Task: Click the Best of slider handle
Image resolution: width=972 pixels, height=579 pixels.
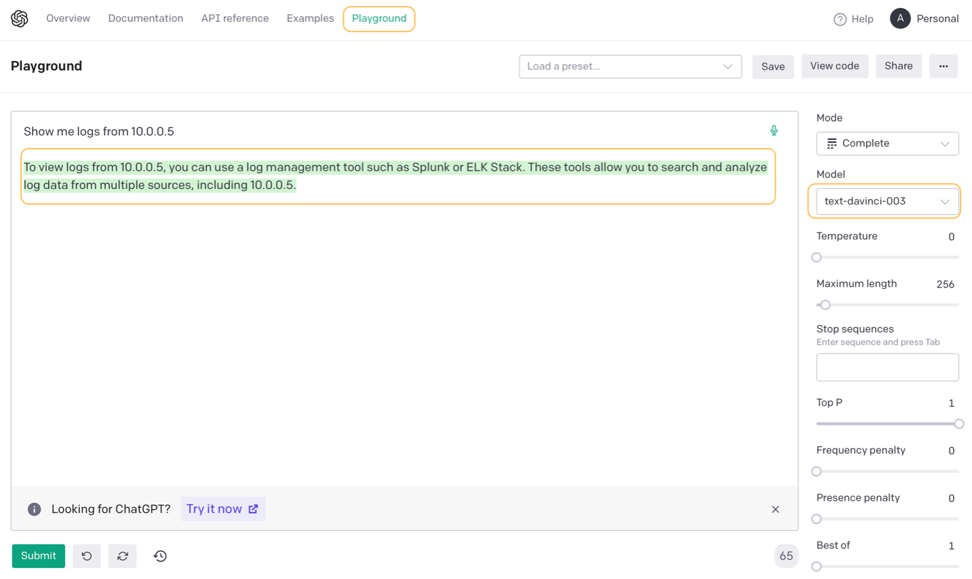Action: pos(816,567)
